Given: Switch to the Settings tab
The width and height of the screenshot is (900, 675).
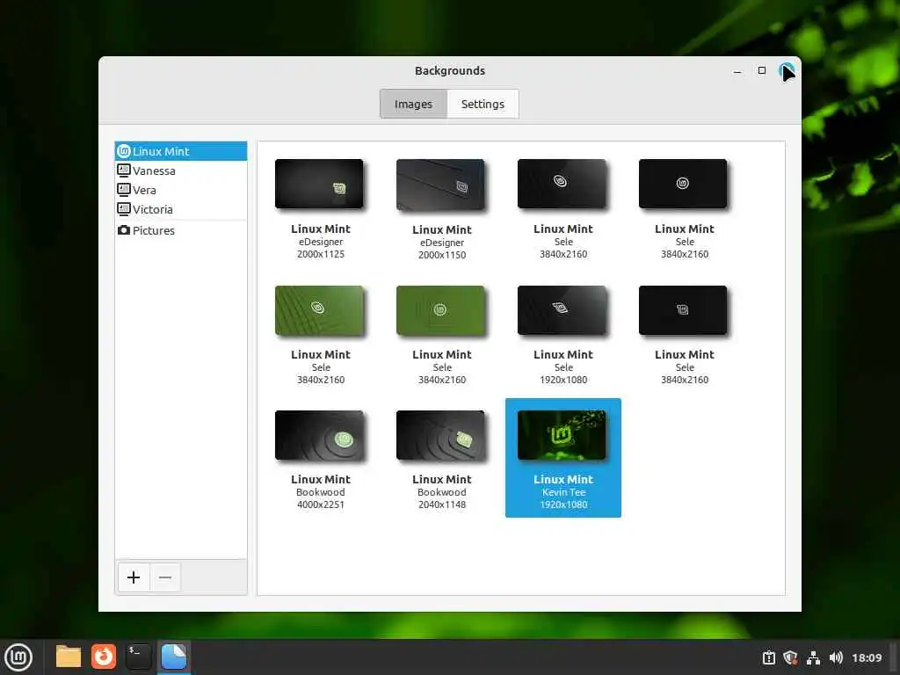Looking at the screenshot, I should coord(483,104).
